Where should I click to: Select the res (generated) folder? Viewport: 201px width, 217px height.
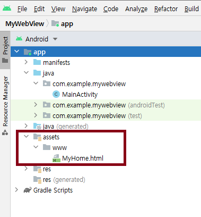(64, 180)
